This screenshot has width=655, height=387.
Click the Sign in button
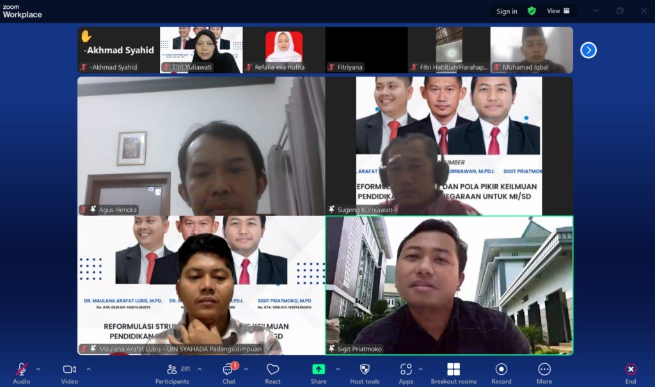point(507,12)
